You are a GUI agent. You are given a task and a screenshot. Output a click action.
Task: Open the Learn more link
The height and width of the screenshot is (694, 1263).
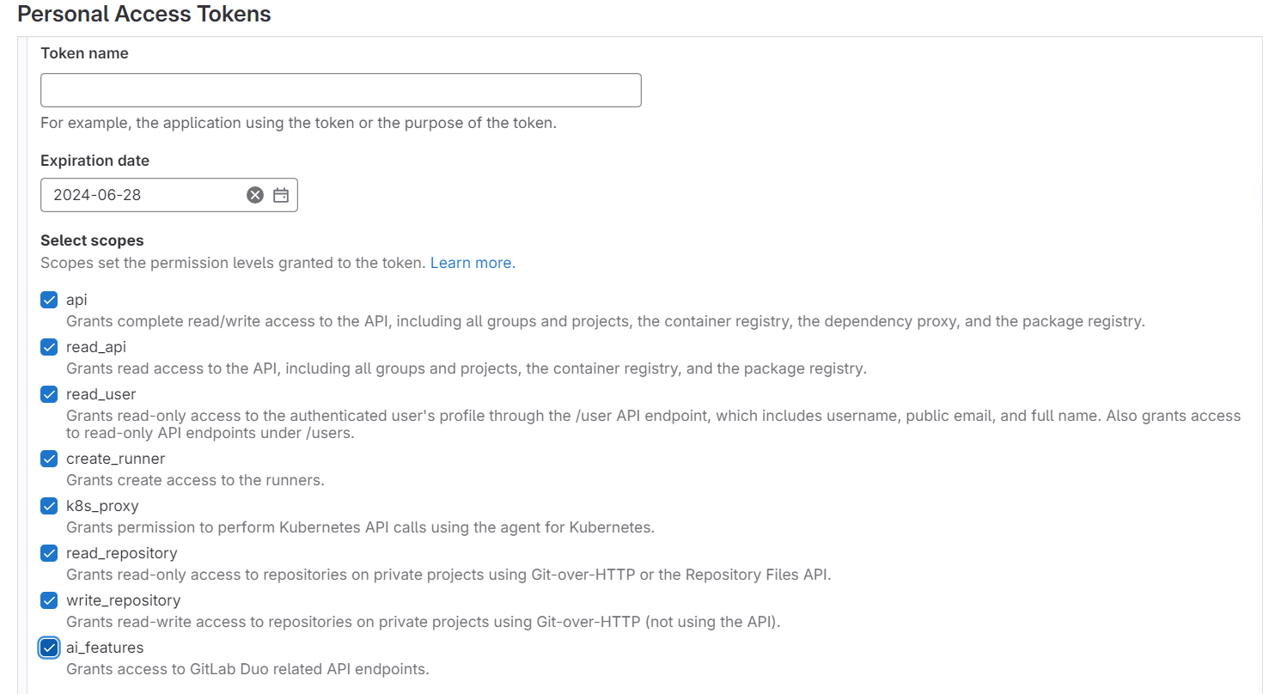pos(471,263)
